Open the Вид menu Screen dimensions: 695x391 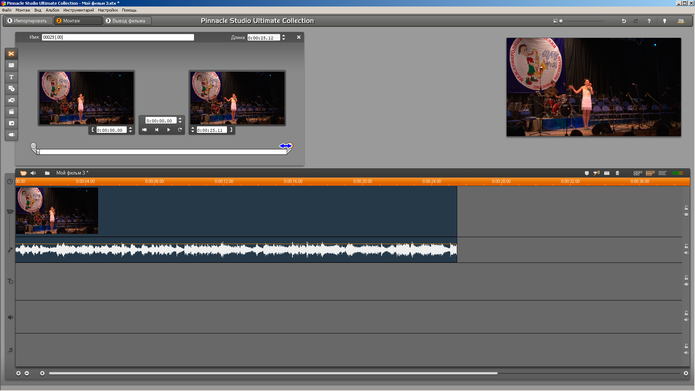click(38, 10)
